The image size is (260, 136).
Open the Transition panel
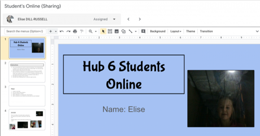(206, 31)
